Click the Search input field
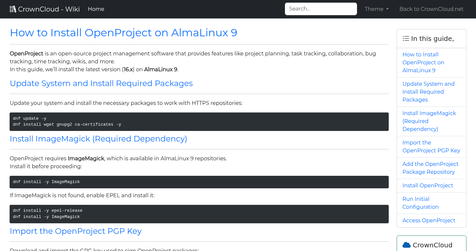Image resolution: width=476 pixels, height=251 pixels. pos(321,9)
